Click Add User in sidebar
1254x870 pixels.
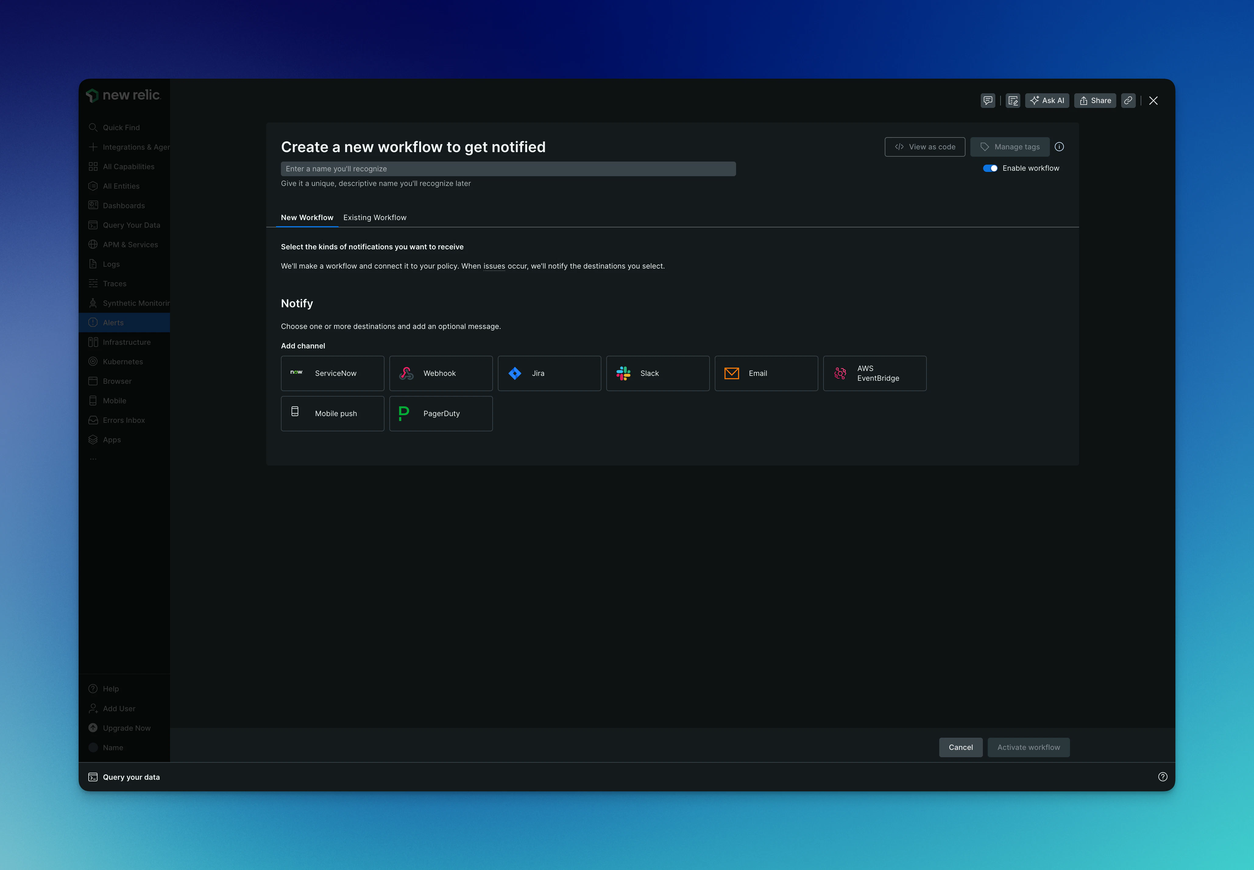click(x=124, y=709)
